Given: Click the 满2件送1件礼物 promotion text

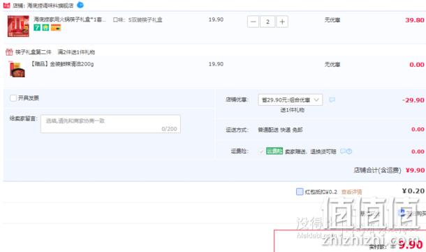Looking at the screenshot, I should (x=76, y=52).
